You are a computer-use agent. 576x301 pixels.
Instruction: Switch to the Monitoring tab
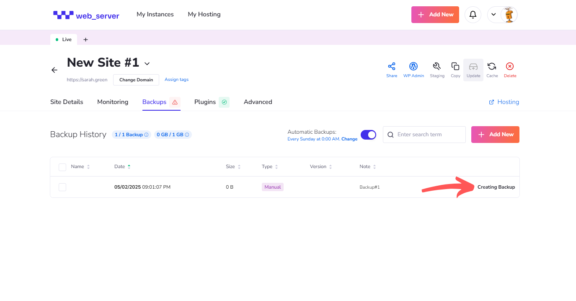[113, 102]
